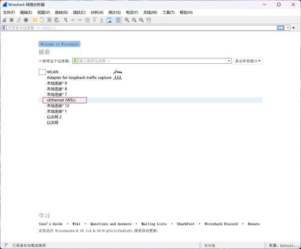Viewport: 301px width, 249px height.
Task: Select the 本地连接* 1 interface
Action: coord(150,111)
